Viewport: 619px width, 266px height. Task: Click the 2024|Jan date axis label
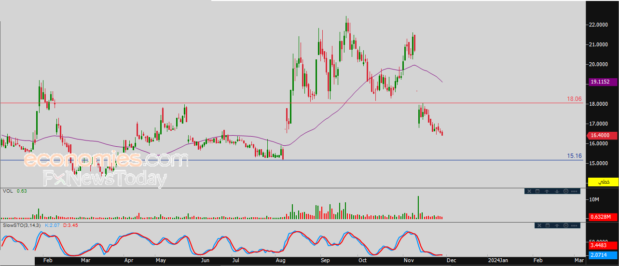coord(497,260)
